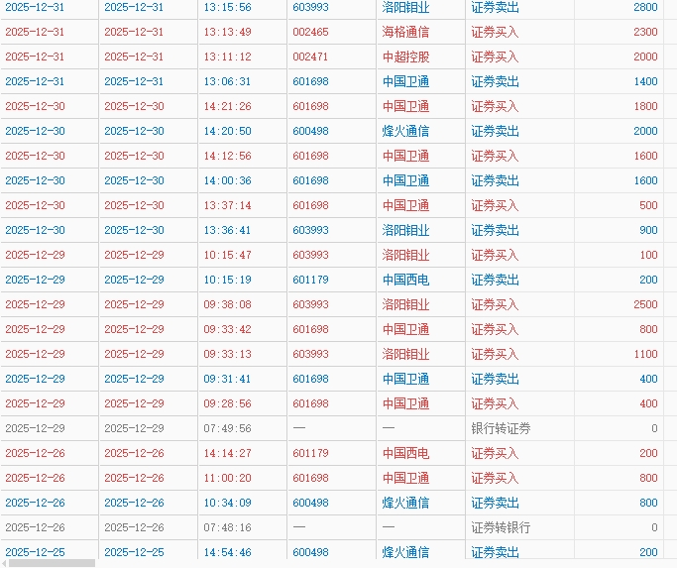Click quantity 900 in the 13:36:41 row

coord(648,230)
